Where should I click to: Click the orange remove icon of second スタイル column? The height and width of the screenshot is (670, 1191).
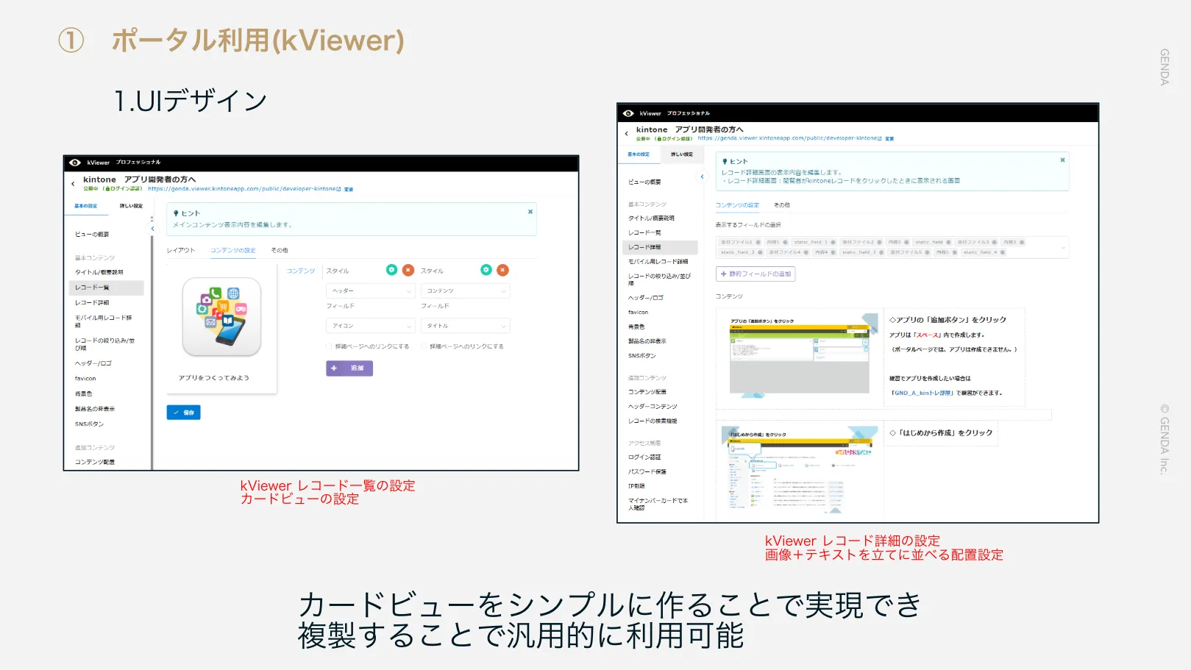point(502,270)
